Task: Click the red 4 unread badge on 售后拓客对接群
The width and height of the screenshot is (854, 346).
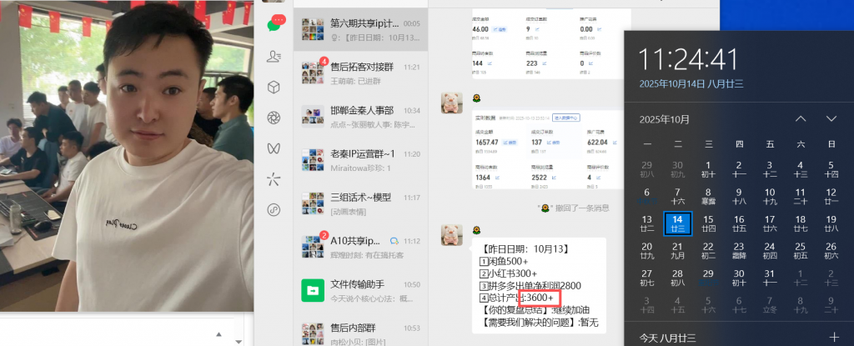Action: pyautogui.click(x=324, y=62)
